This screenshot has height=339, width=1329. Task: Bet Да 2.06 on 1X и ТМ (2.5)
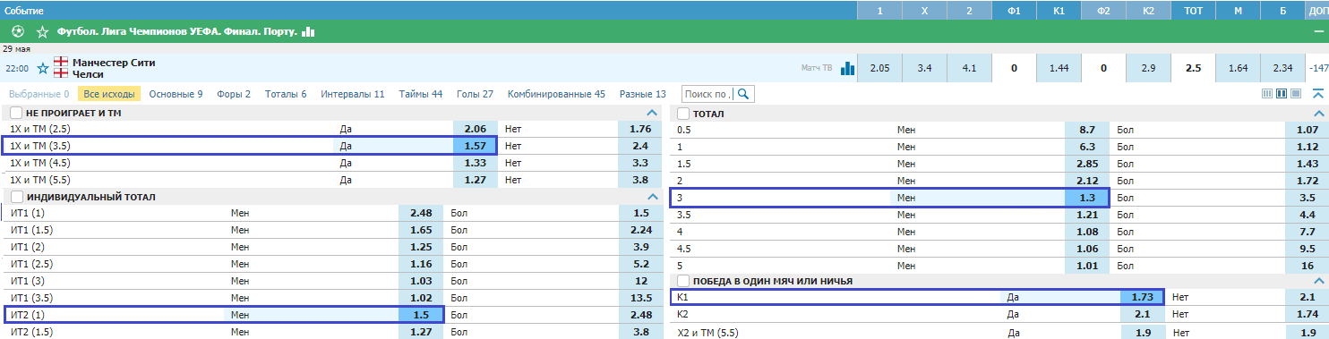tap(475, 130)
